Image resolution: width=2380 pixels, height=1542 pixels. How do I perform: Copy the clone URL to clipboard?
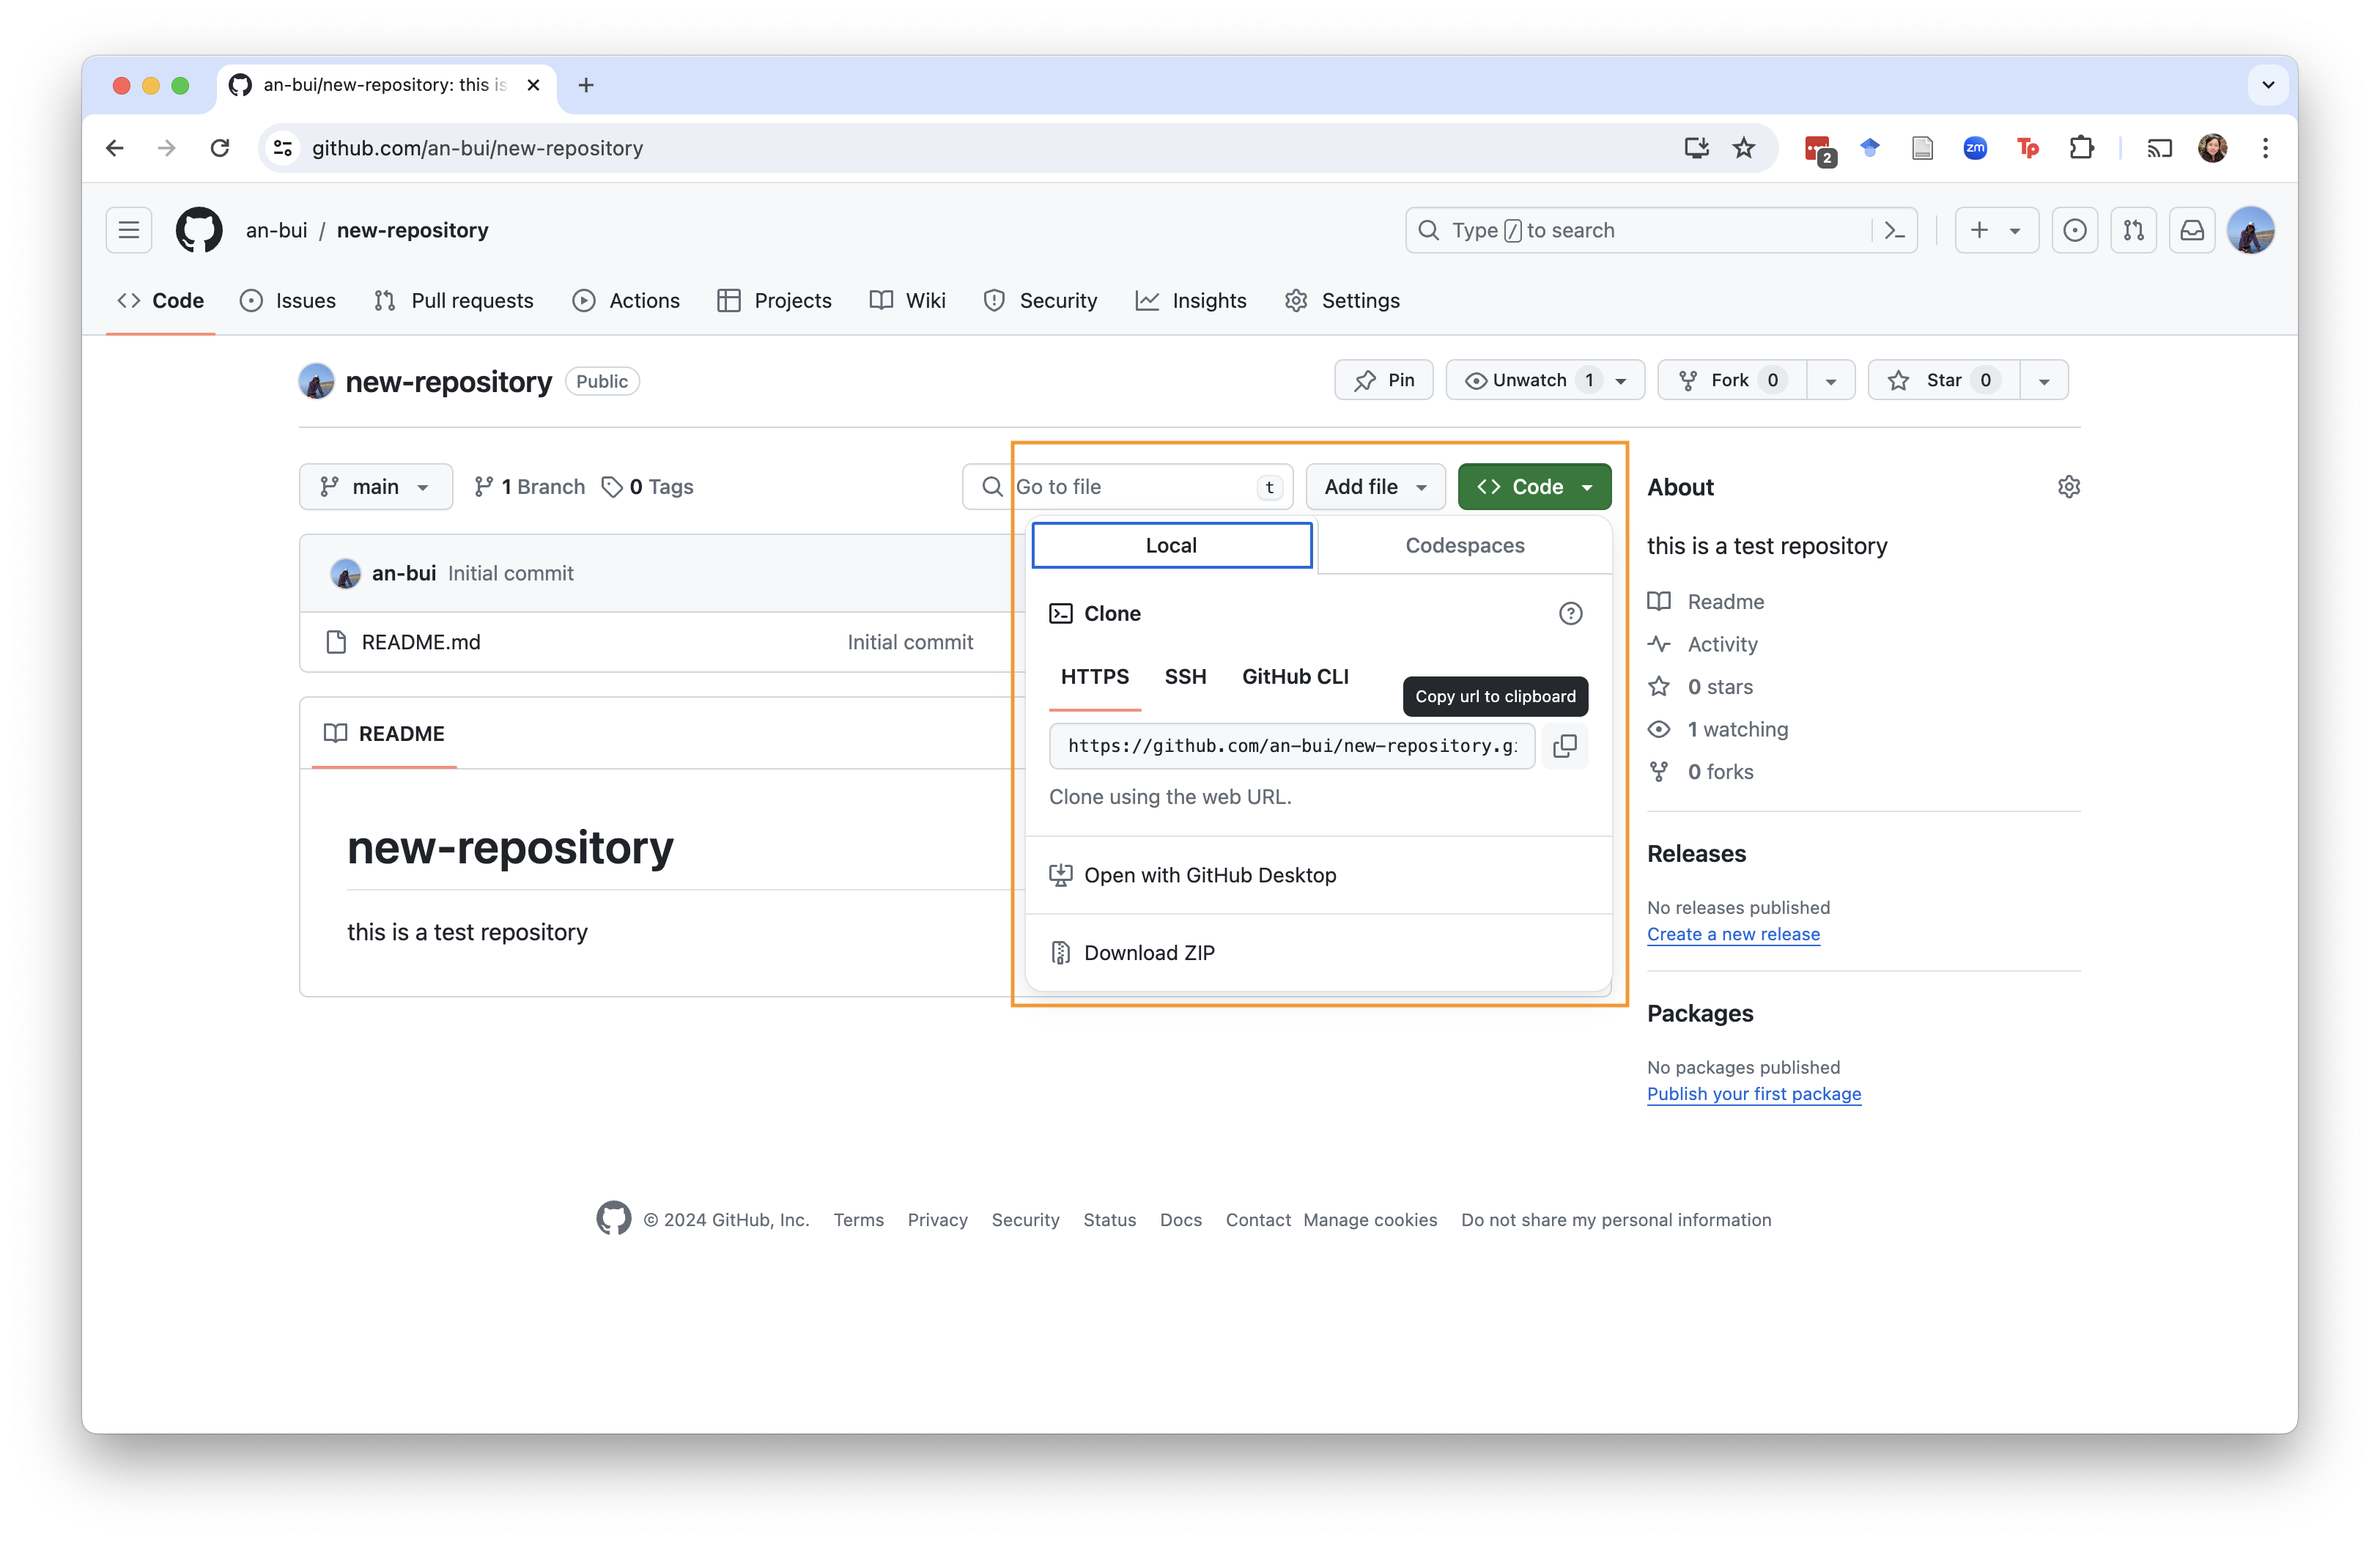pos(1564,746)
